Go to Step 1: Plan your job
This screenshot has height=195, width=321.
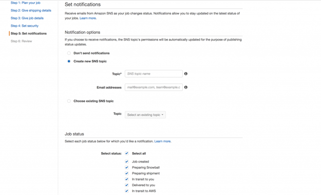(25, 3)
